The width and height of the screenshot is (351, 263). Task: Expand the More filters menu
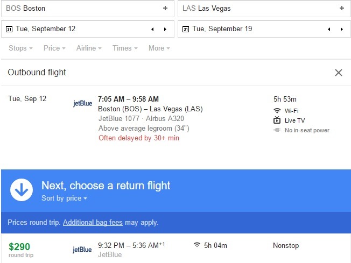(x=159, y=48)
